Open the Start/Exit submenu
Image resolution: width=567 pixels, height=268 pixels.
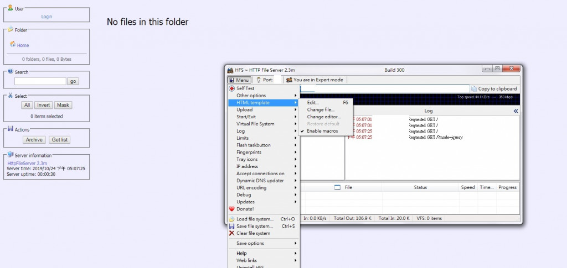click(264, 117)
